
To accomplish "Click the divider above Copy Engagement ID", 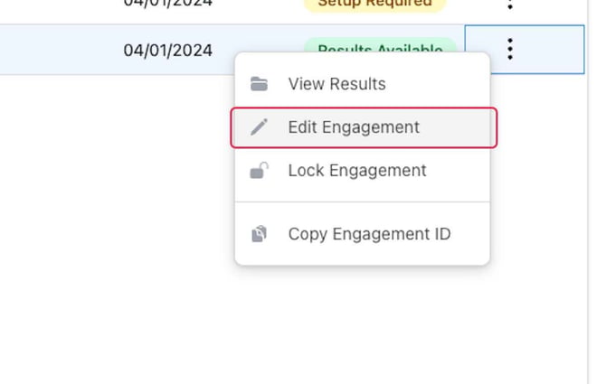I will [x=362, y=201].
